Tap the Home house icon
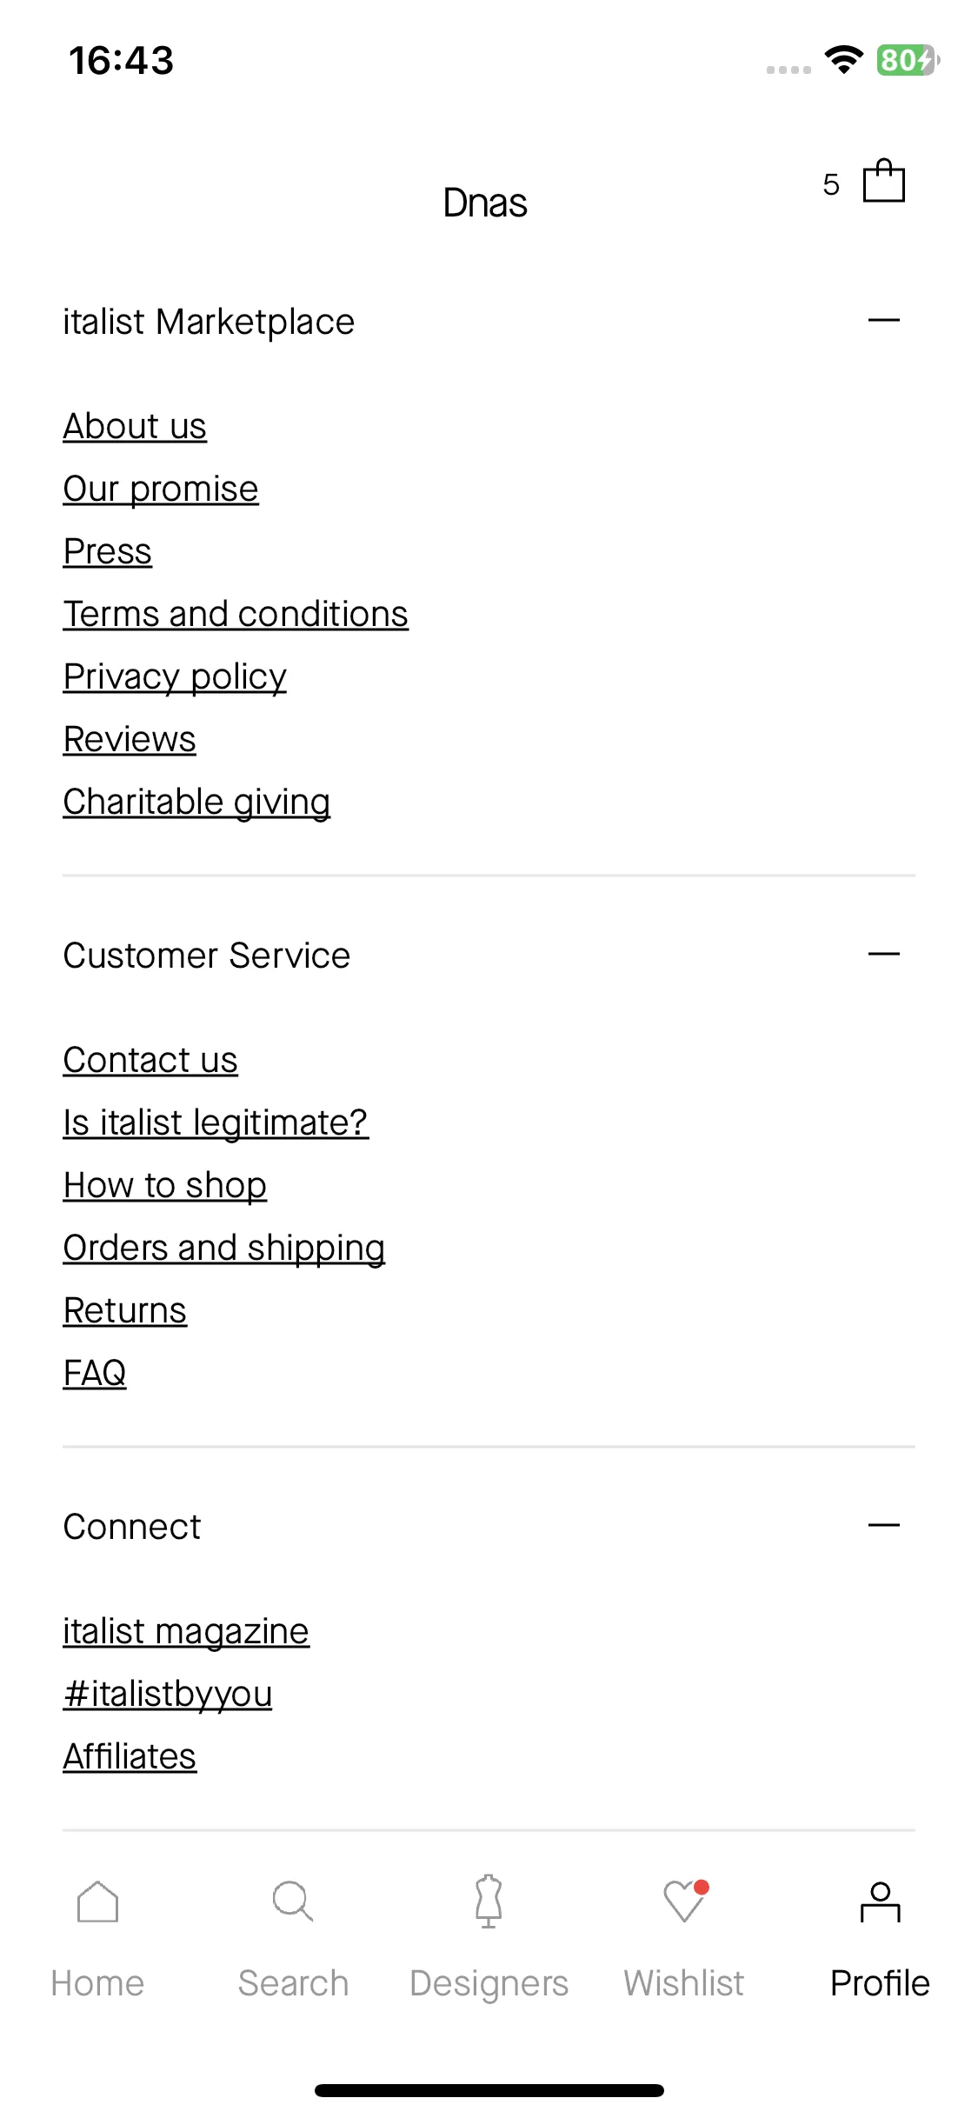Viewport: 978px width, 2118px height. pyautogui.click(x=97, y=1902)
